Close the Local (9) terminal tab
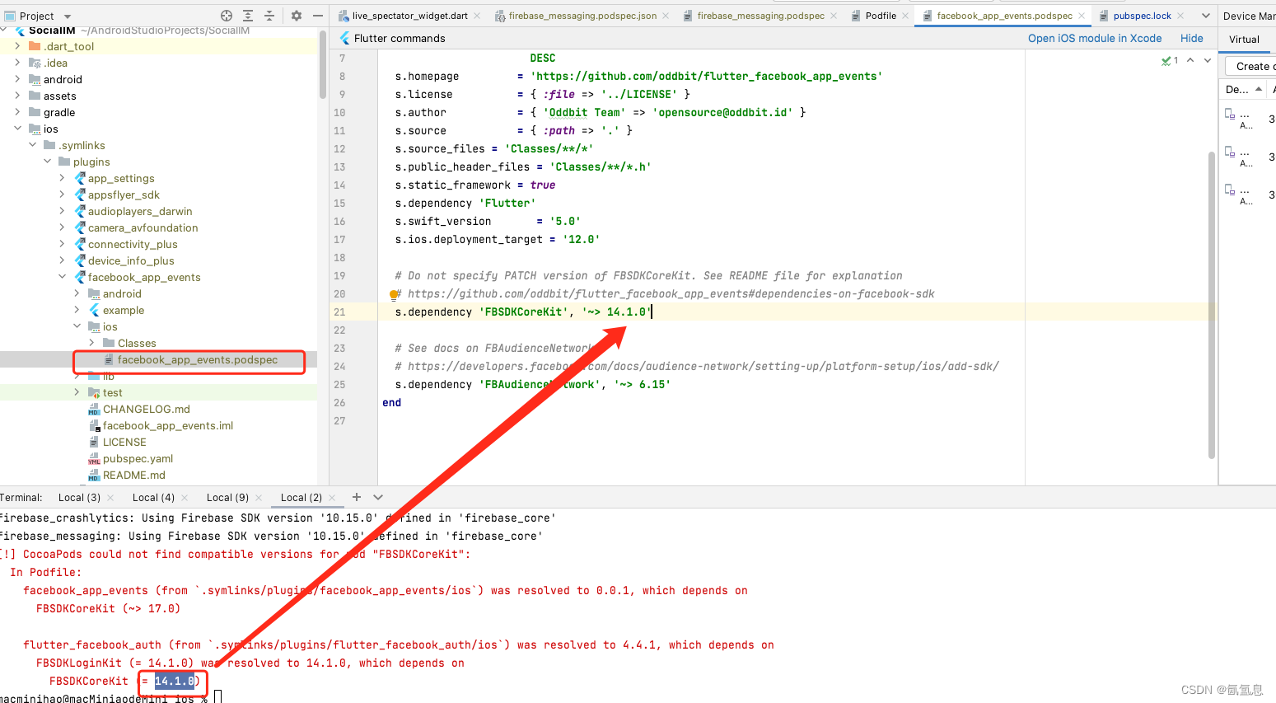1276x703 pixels. coord(259,498)
